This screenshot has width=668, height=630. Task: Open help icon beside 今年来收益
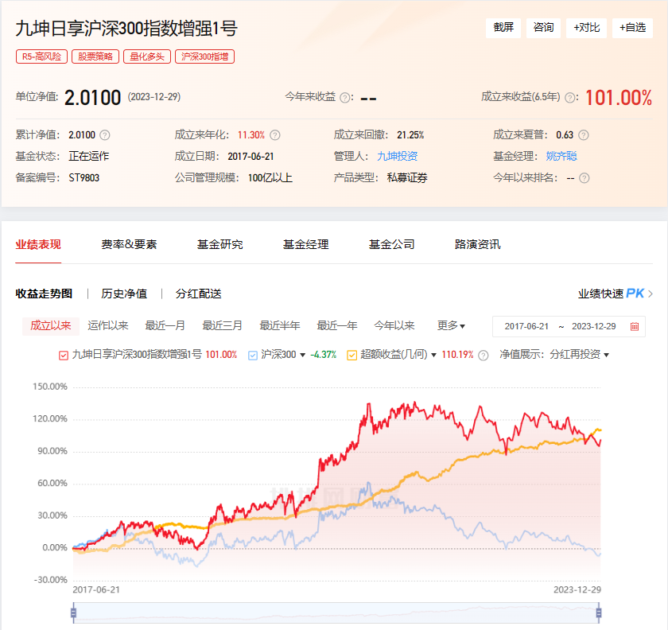[x=345, y=98]
